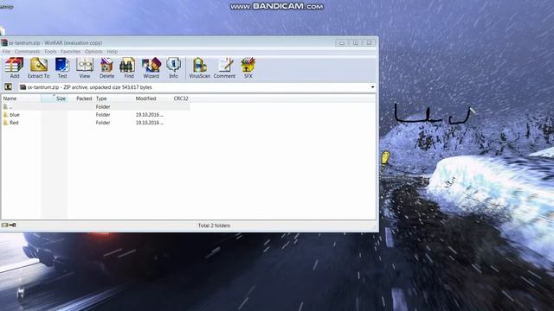Open the Find binoculars icon
The image size is (554, 311).
pyautogui.click(x=129, y=67)
